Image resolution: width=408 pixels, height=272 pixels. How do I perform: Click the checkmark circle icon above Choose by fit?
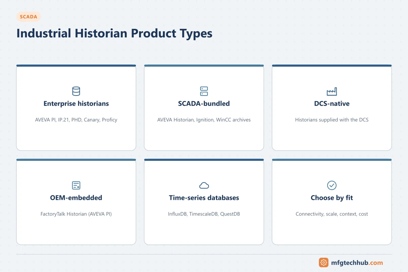[x=332, y=185]
